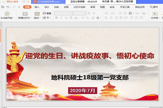The image size is (163, 108).
Task: Open the 幻灯片放映 ribbon tab
Action: (80, 7)
